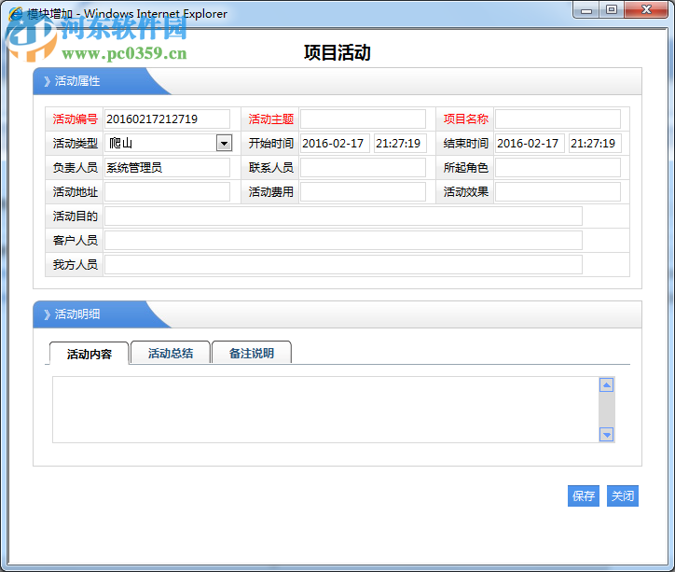Click the red 项目名称 label
Viewport: 675px width, 572px height.
point(466,119)
